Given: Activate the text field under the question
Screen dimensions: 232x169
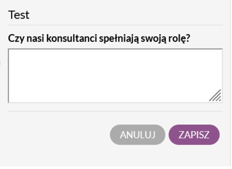Looking at the screenshot, I should [x=115, y=76].
